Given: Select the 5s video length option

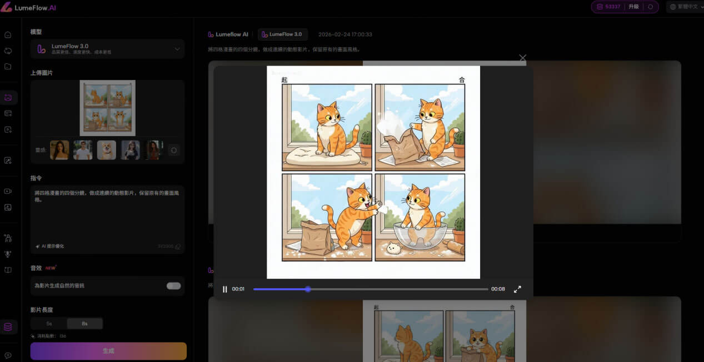Looking at the screenshot, I should 49,324.
